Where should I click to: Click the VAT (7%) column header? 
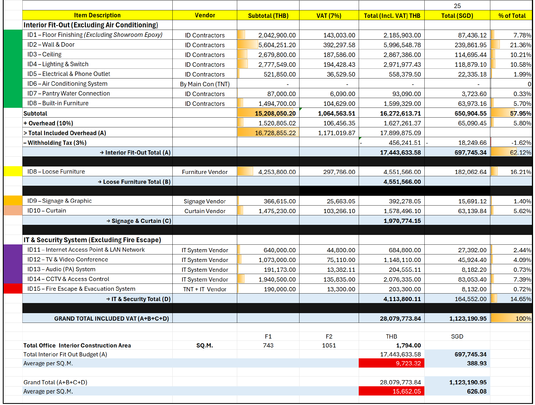pyautogui.click(x=329, y=16)
